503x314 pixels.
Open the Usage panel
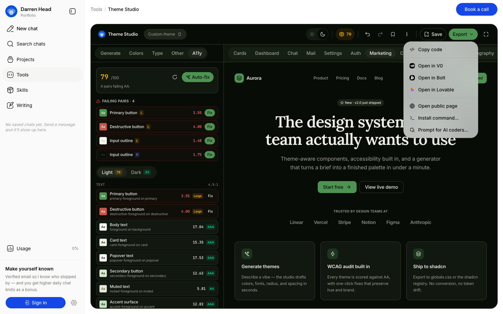[x=43, y=249]
